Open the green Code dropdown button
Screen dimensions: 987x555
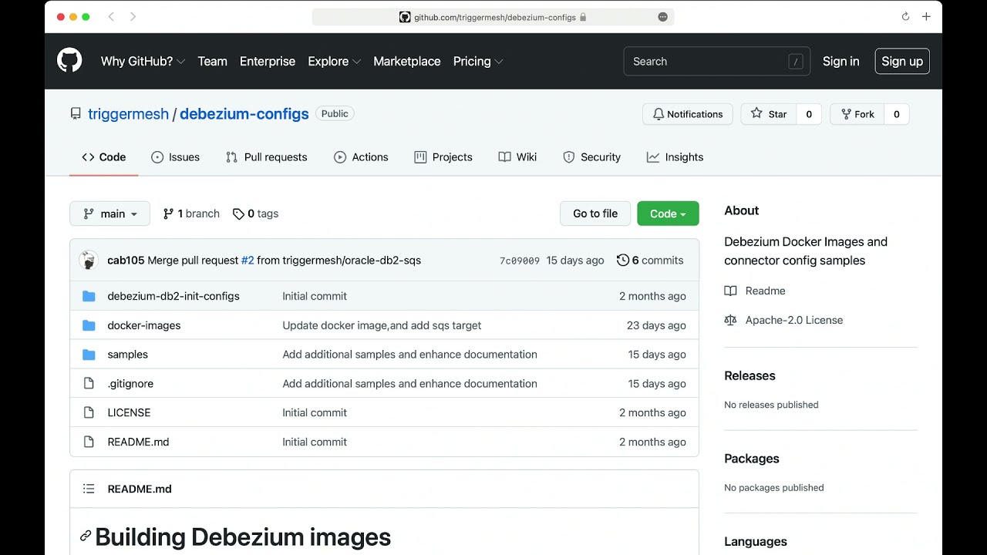668,214
